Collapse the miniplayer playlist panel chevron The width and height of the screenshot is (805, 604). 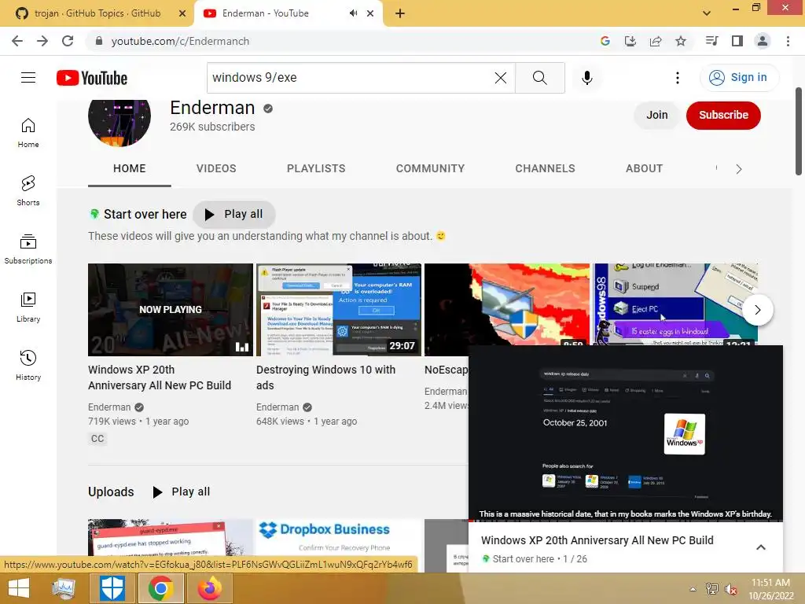[761, 547]
